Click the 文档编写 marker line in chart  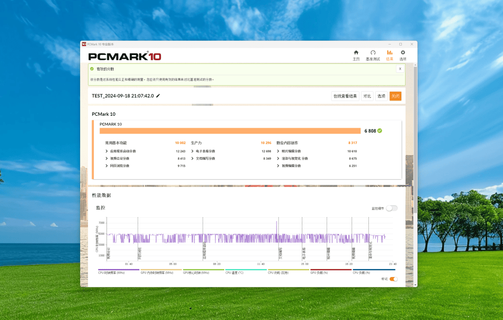pos(278,239)
